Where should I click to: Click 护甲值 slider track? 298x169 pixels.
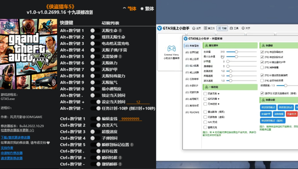(241, 61)
